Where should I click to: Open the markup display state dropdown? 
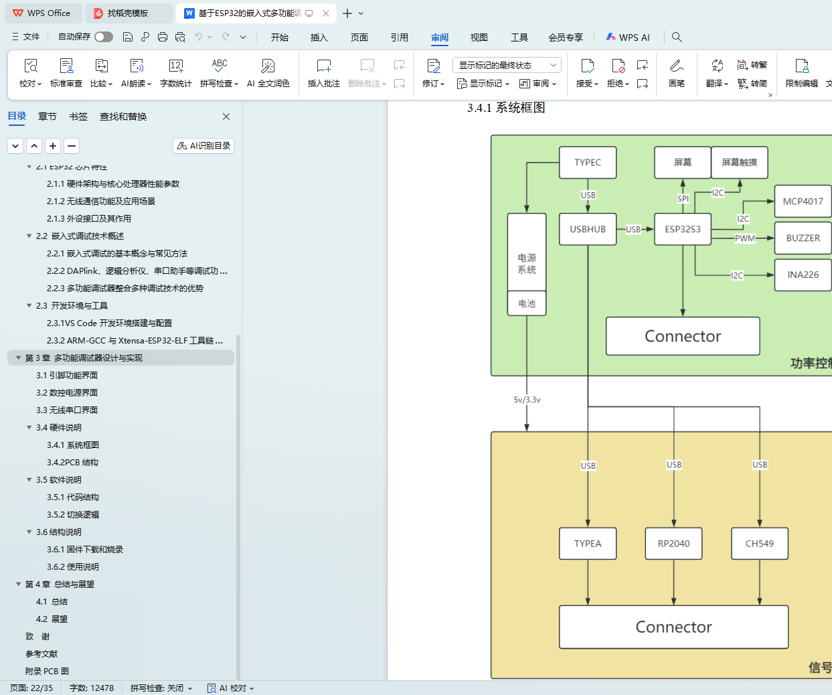click(507, 65)
